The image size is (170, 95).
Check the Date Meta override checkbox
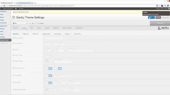click(14, 82)
